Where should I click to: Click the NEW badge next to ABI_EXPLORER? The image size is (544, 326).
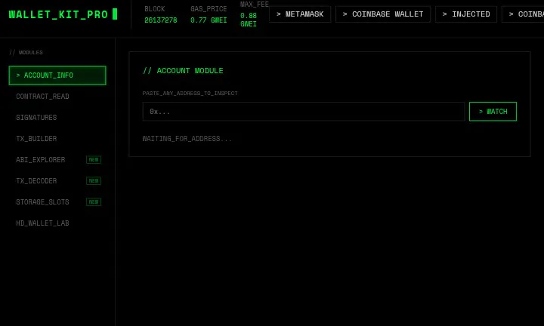pos(94,160)
